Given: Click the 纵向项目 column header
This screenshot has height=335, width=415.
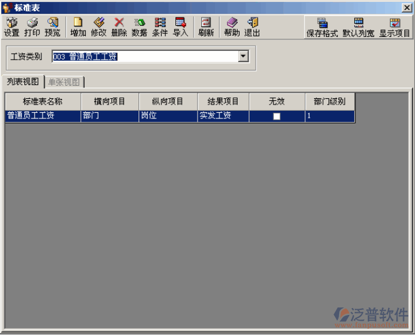Looking at the screenshot, I should (x=168, y=101).
